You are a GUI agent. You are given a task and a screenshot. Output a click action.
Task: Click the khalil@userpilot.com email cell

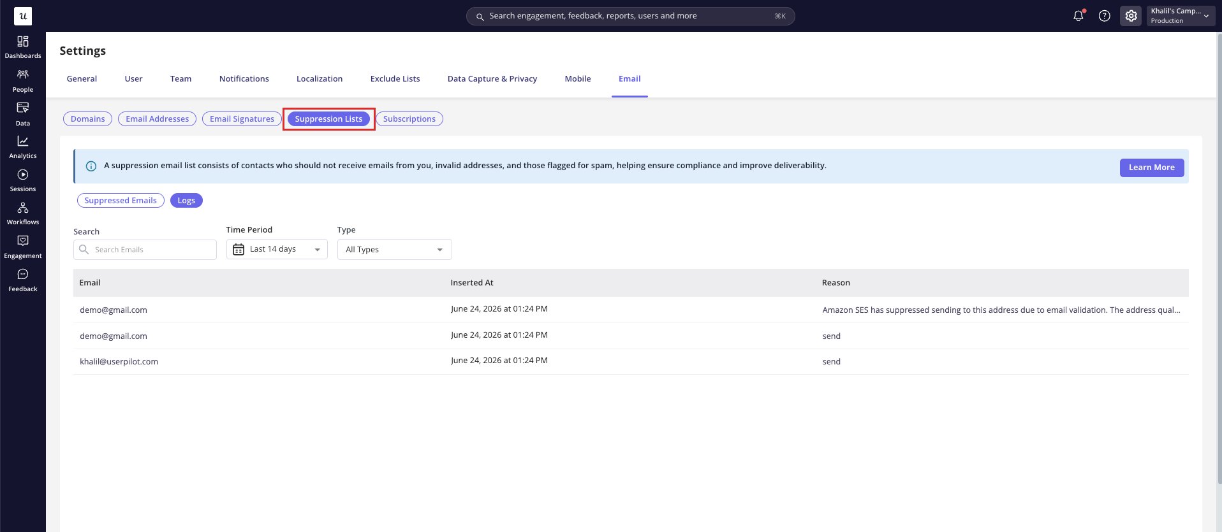(x=119, y=362)
